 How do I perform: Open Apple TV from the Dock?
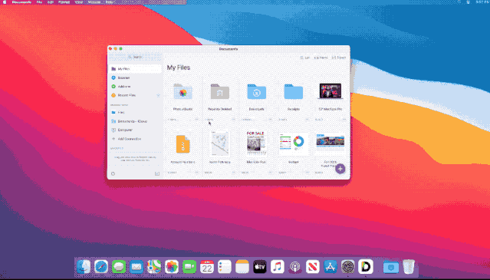coord(260,267)
